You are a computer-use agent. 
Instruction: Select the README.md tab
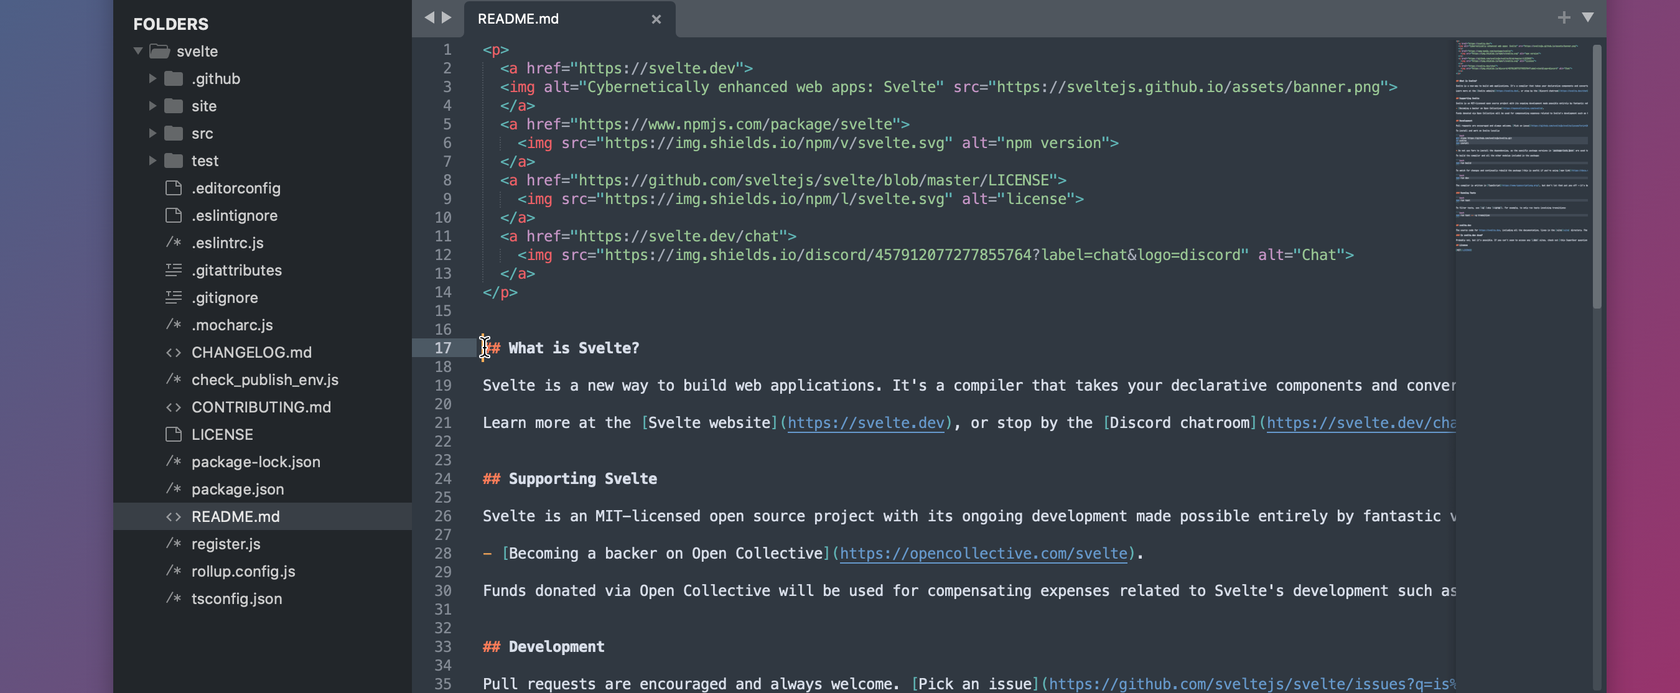569,19
